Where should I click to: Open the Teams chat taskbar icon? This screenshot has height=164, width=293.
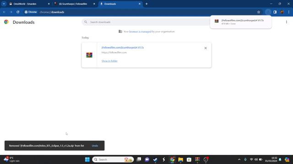(147, 159)
